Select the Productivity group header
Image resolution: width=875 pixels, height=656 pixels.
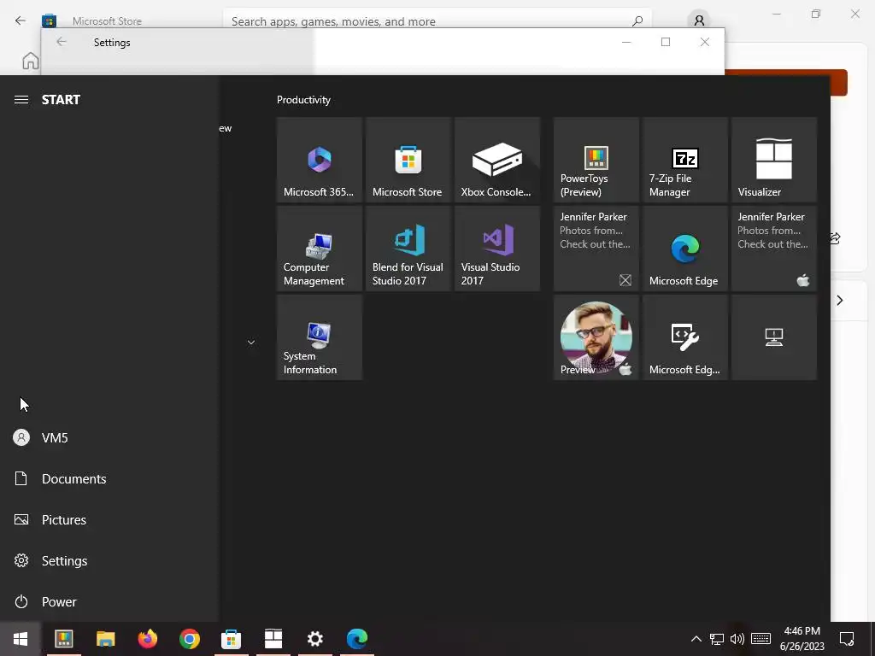coord(303,100)
